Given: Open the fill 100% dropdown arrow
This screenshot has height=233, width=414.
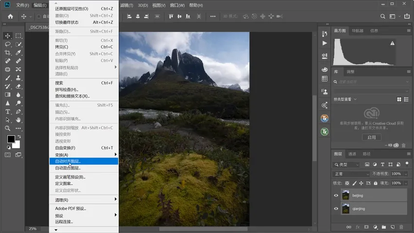Looking at the screenshot, I should coord(406,183).
